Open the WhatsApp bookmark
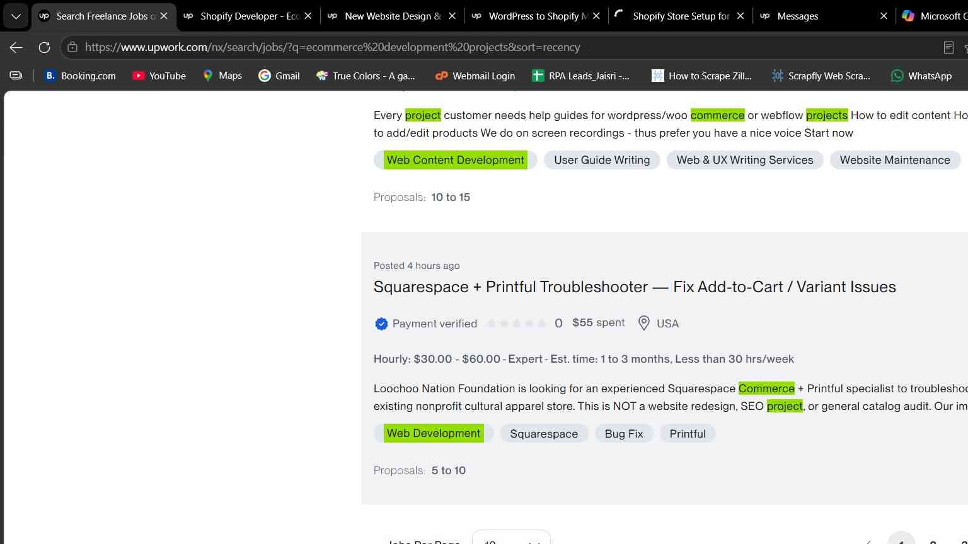Viewport: 968px width, 544px height. coord(921,76)
